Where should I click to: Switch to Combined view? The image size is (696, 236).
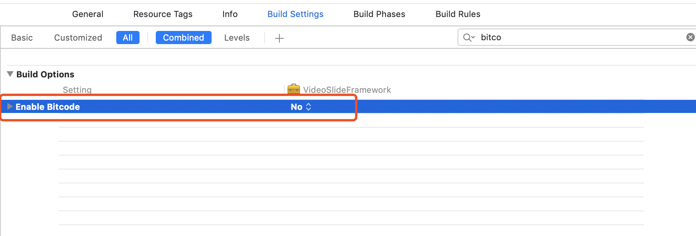[x=183, y=38]
